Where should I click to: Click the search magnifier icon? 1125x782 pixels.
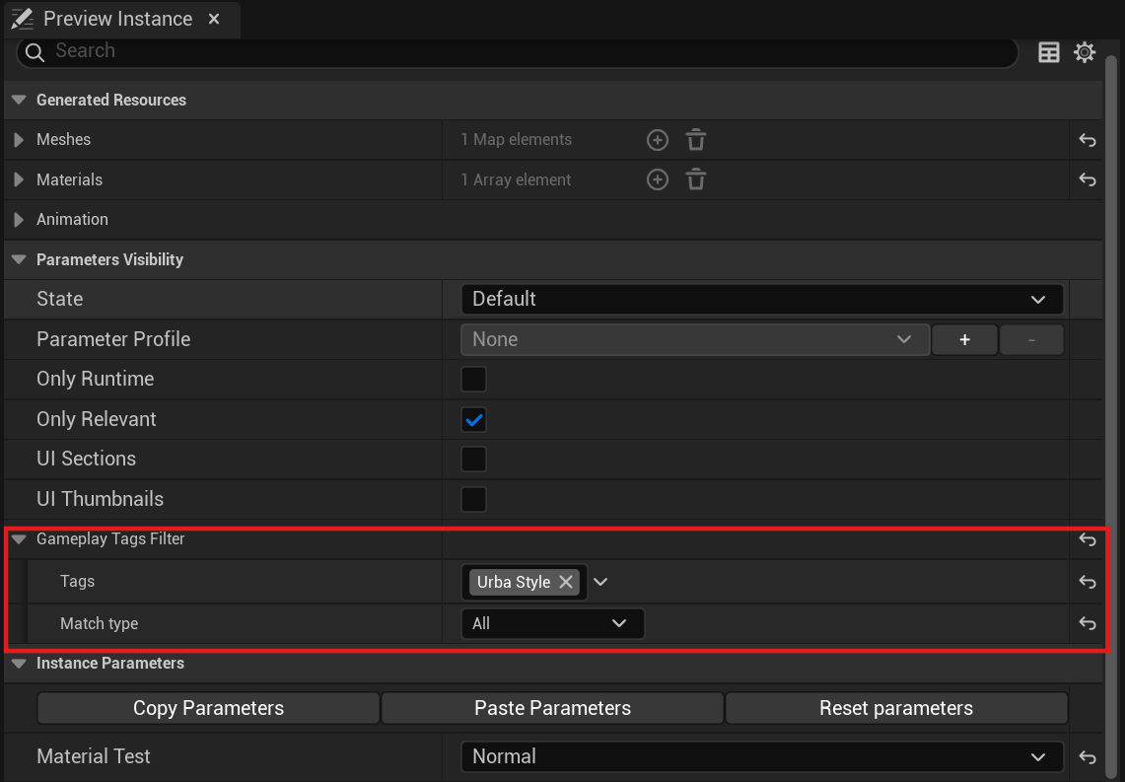(35, 52)
